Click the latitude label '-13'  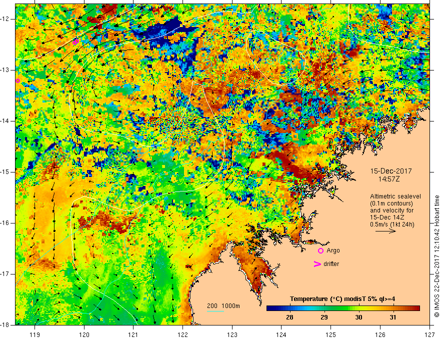pos(5,70)
